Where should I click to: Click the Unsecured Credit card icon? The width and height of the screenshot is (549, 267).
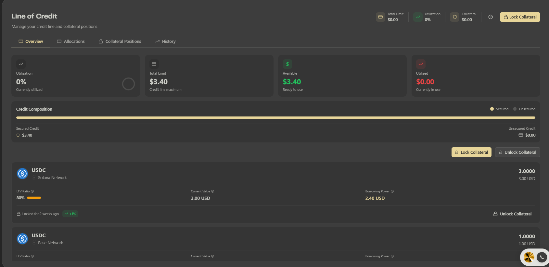pyautogui.click(x=521, y=135)
